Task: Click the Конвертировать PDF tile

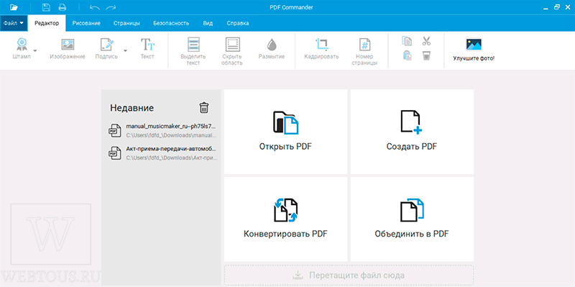Action: tap(285, 219)
